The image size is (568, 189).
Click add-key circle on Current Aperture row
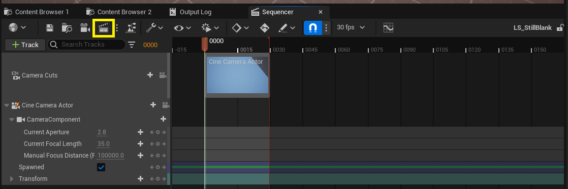coord(158,132)
